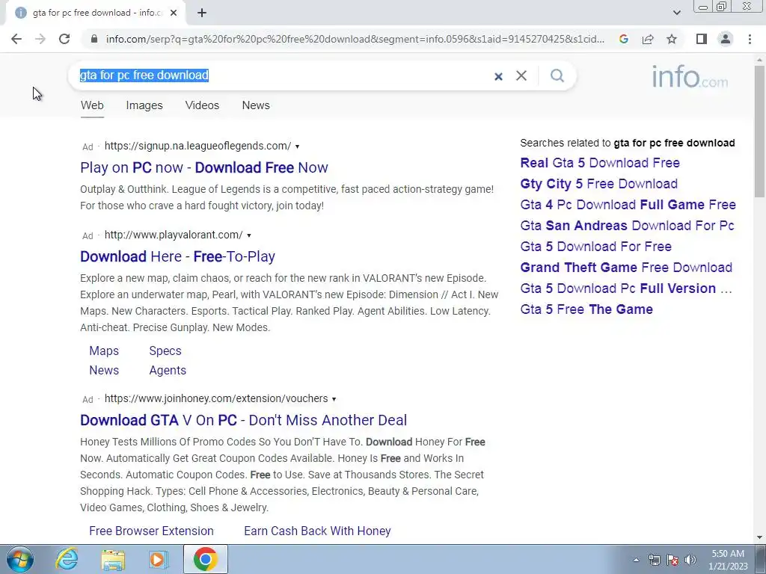Clear search text with small bold x
This screenshot has width=766, height=574.
click(x=498, y=76)
